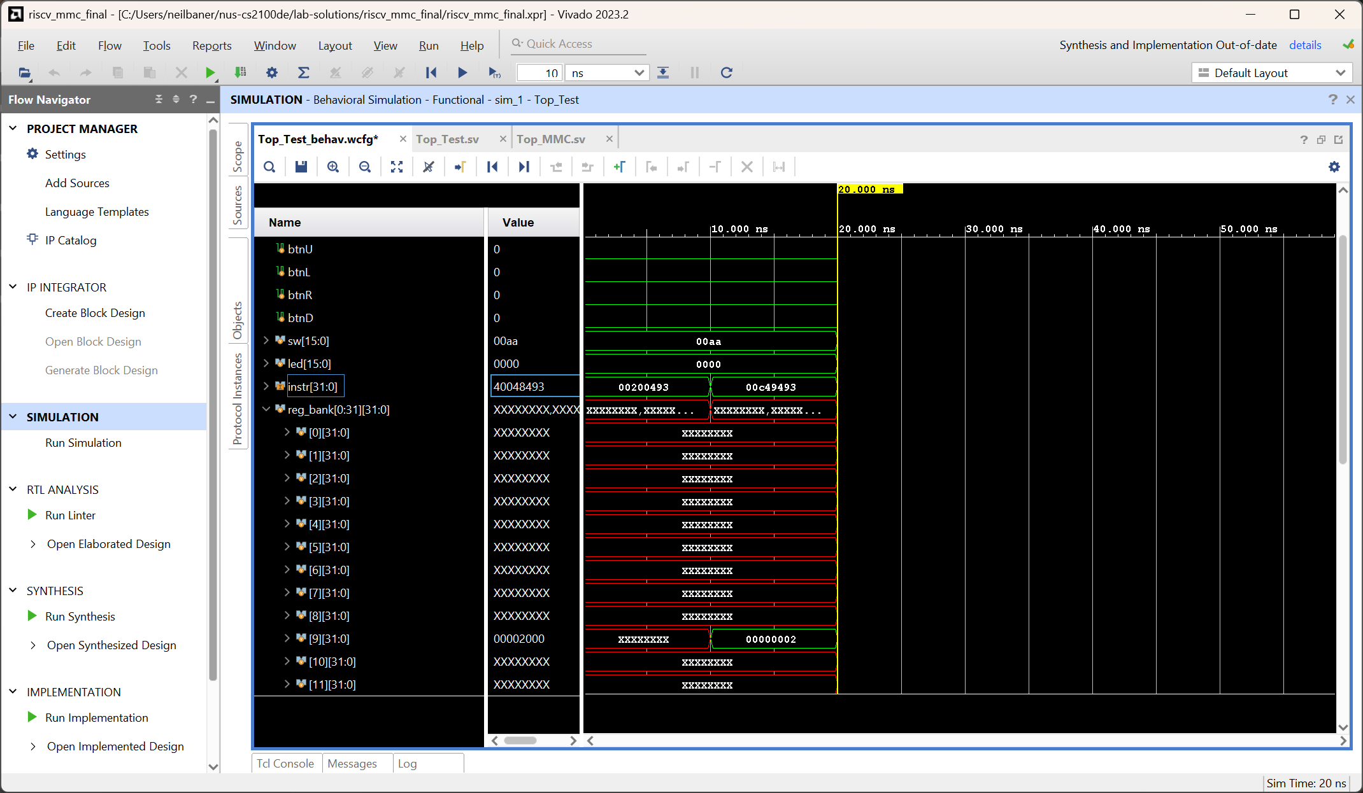This screenshot has height=793, width=1363.
Task: Click the Zoom In waveform icon
Action: pyautogui.click(x=333, y=167)
